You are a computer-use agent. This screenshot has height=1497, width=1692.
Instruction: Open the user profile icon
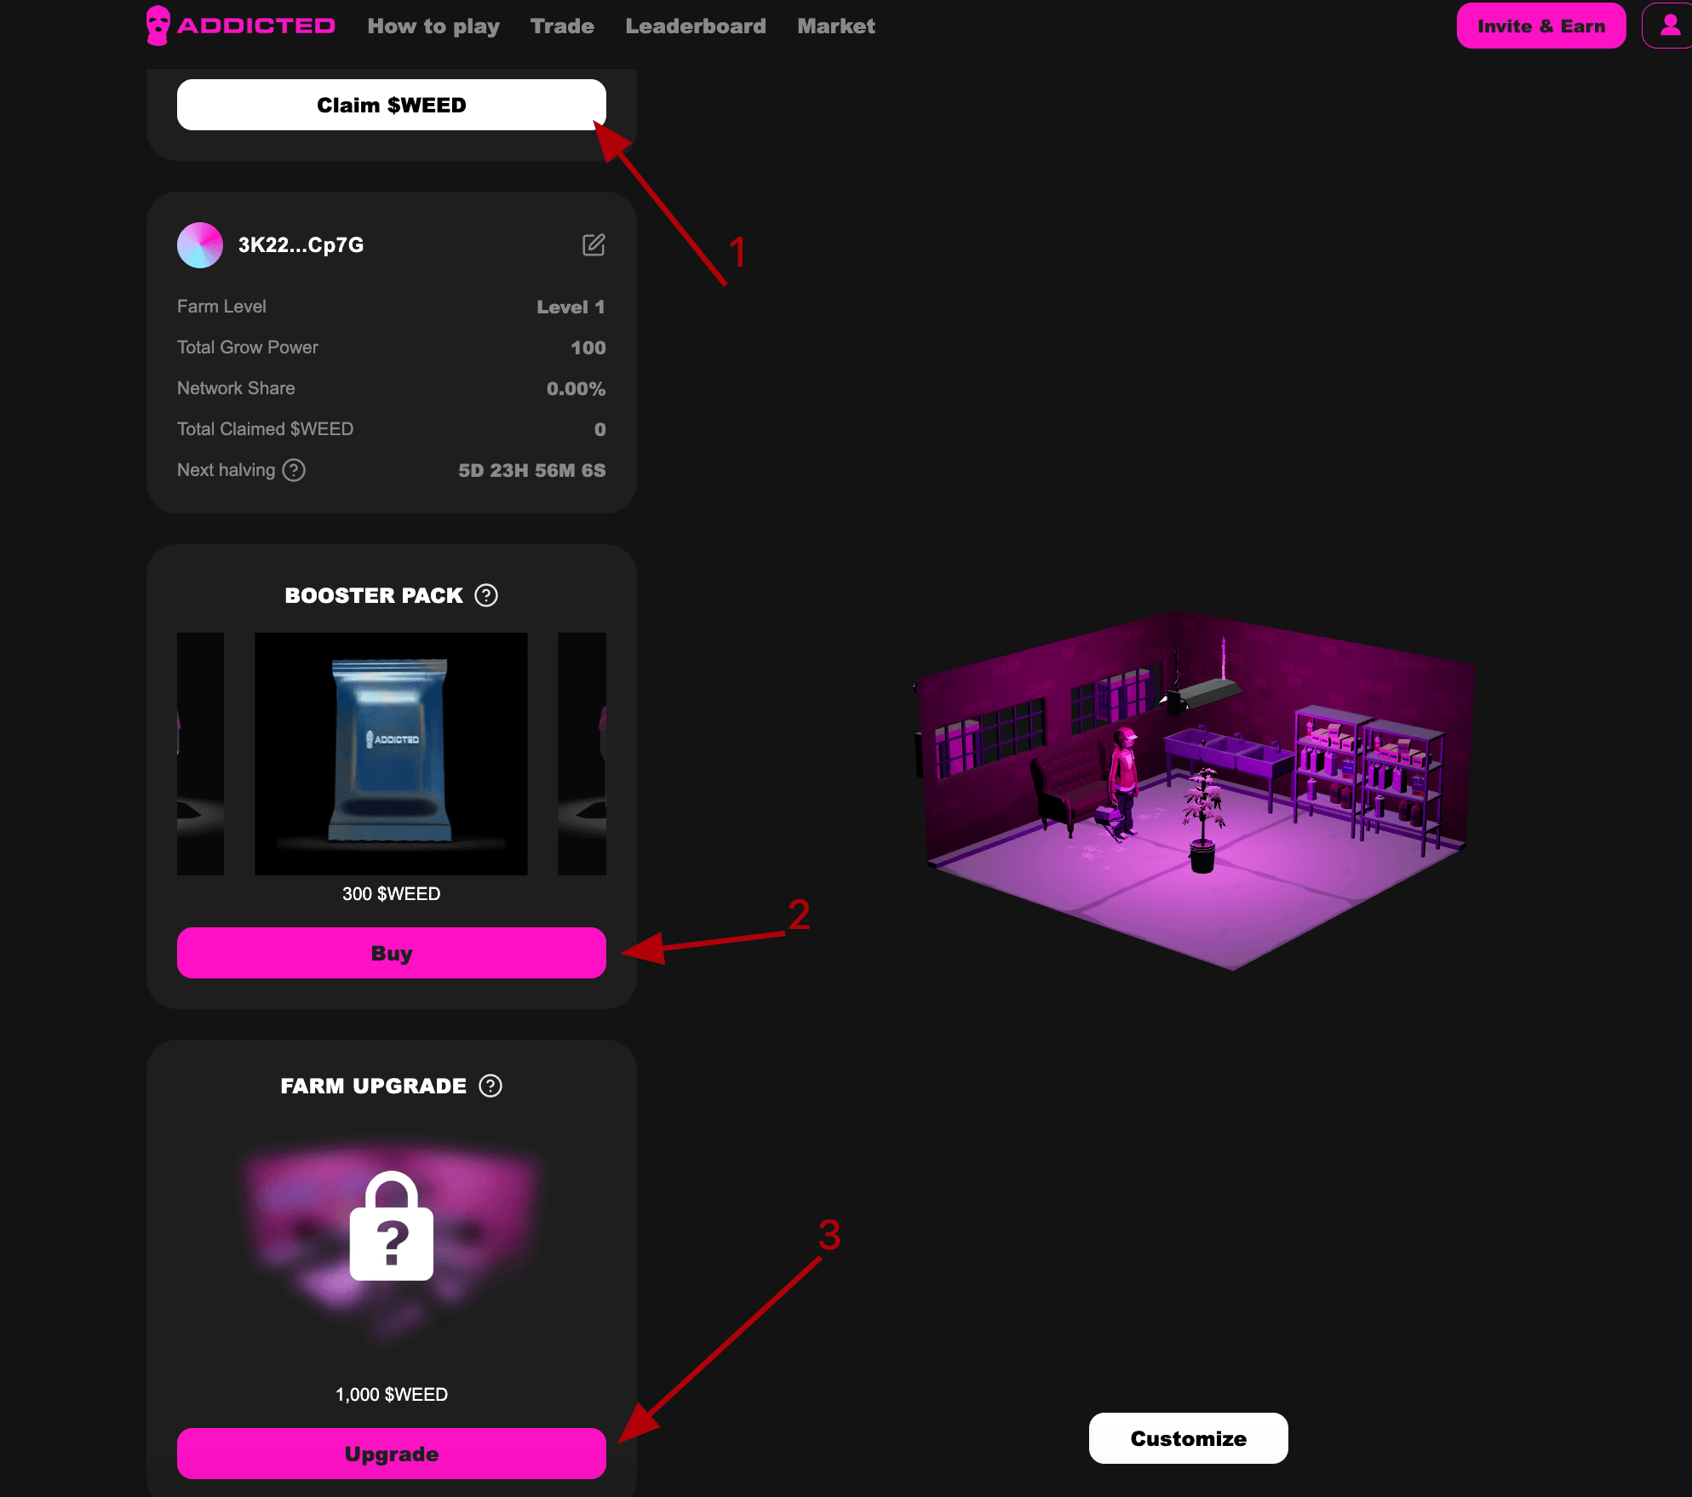coord(1668,26)
